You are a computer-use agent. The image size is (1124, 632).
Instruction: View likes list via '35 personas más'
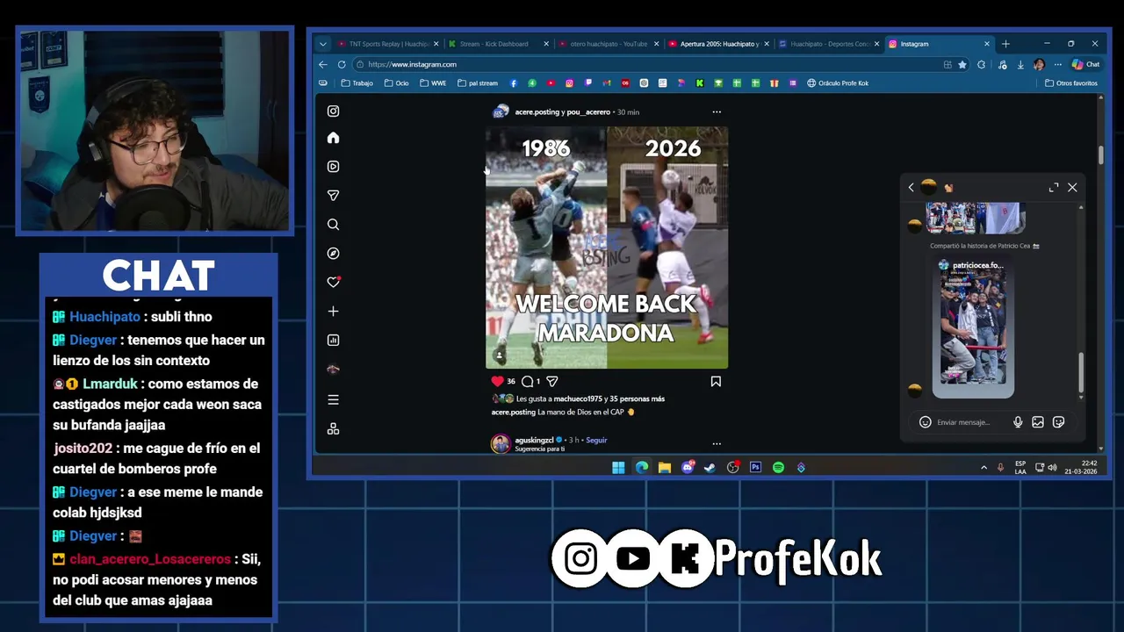click(637, 399)
